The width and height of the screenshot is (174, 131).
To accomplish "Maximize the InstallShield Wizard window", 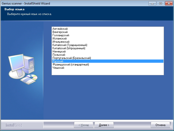I will (160, 3).
